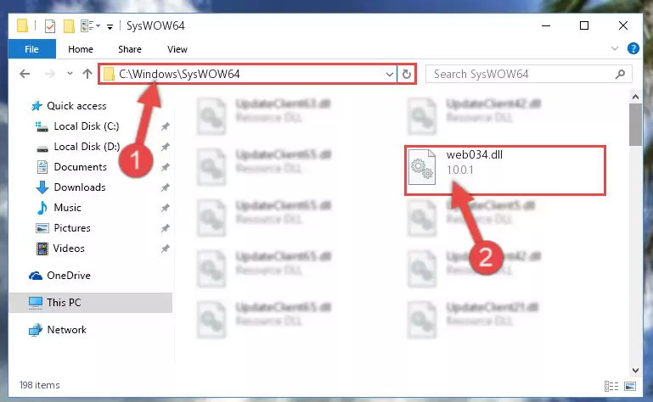The width and height of the screenshot is (653, 402).
Task: Click the Properties checkmark icon in title bar
Action: tap(49, 26)
